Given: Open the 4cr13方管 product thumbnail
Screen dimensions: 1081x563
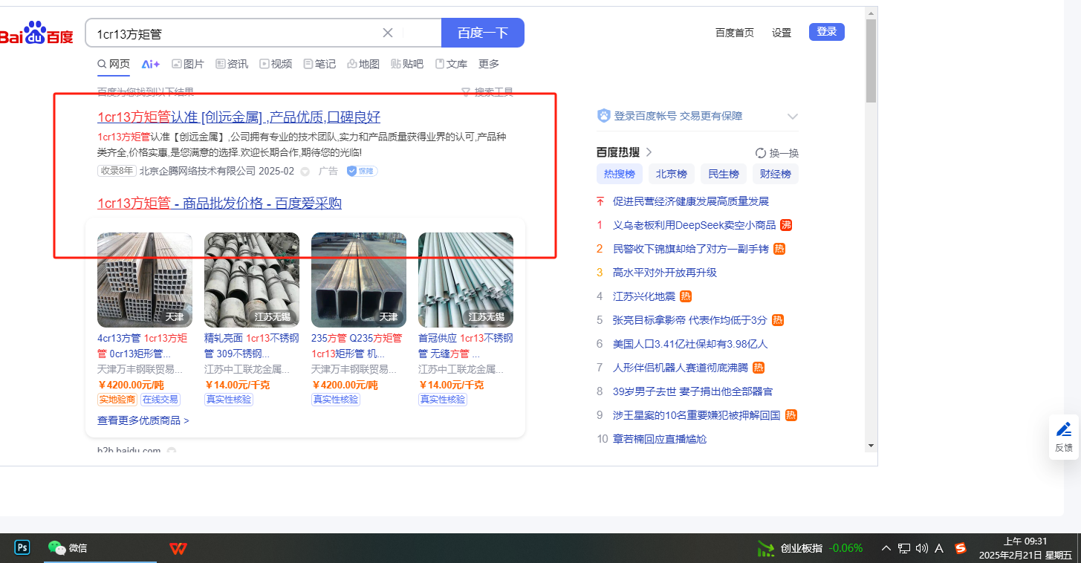Looking at the screenshot, I should pyautogui.click(x=145, y=280).
